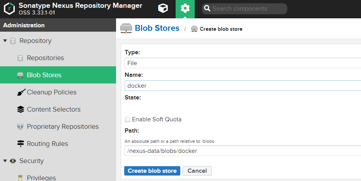Click the Privileges medal icon
This screenshot has width=361, height=181.
click(20, 178)
